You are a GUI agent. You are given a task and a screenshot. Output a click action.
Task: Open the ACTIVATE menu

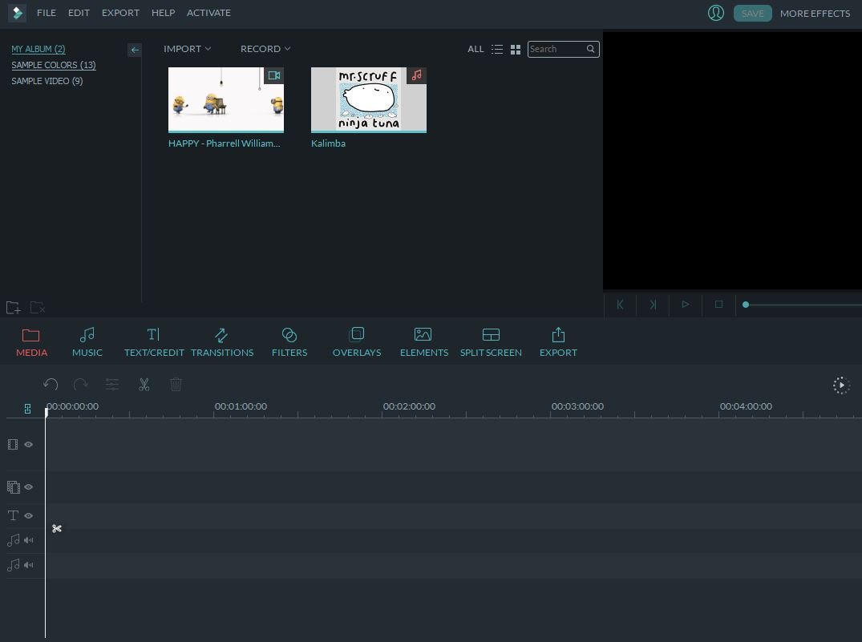208,13
